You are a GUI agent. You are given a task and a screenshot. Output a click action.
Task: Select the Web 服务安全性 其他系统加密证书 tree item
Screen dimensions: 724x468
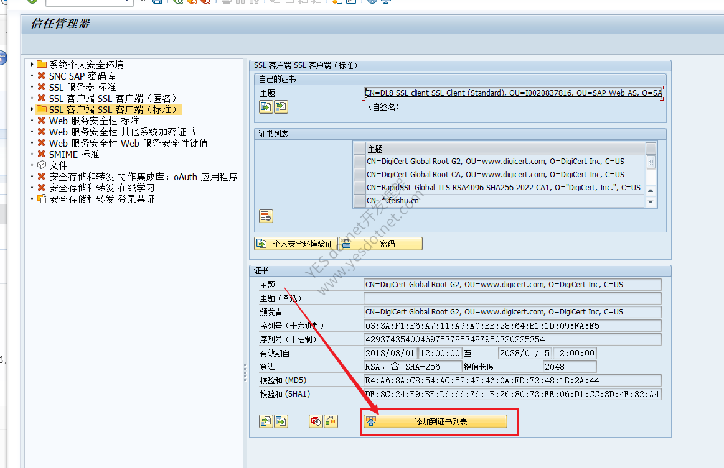coord(123,132)
